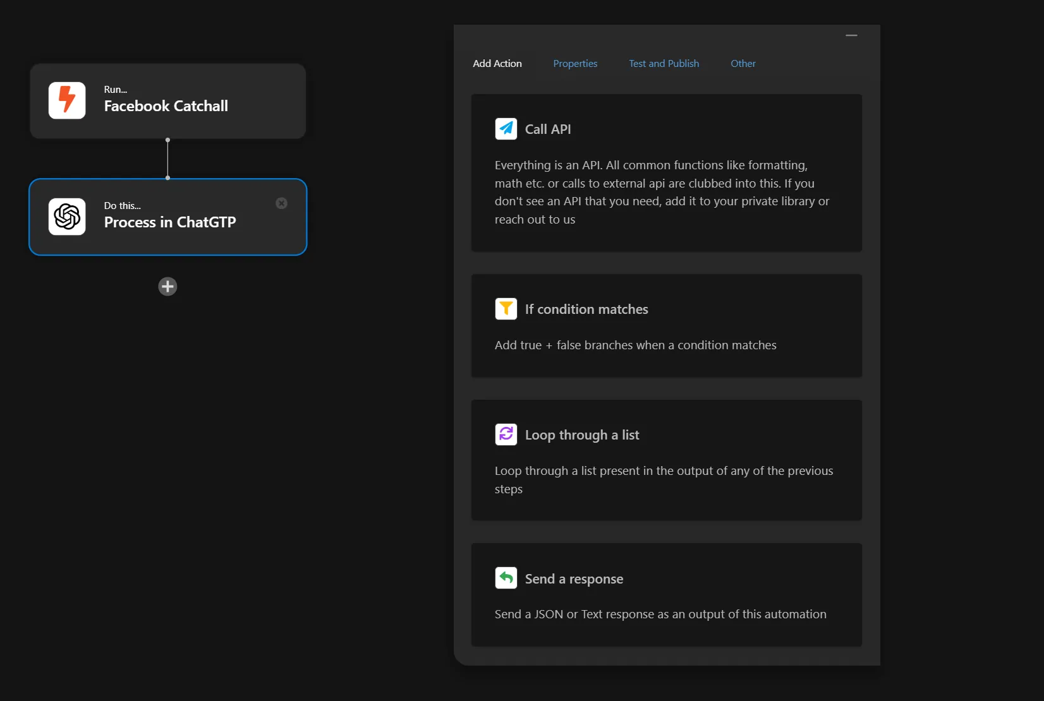Click the 'Loop through a list present' description
Screen dimensions: 1044x701
[664, 480]
